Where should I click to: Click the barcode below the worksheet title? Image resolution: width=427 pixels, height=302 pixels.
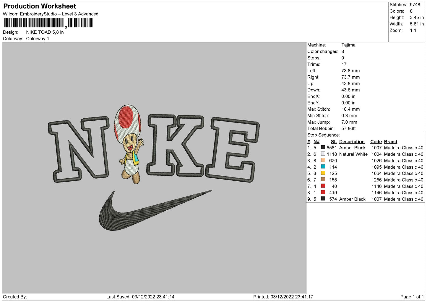pos(48,23)
